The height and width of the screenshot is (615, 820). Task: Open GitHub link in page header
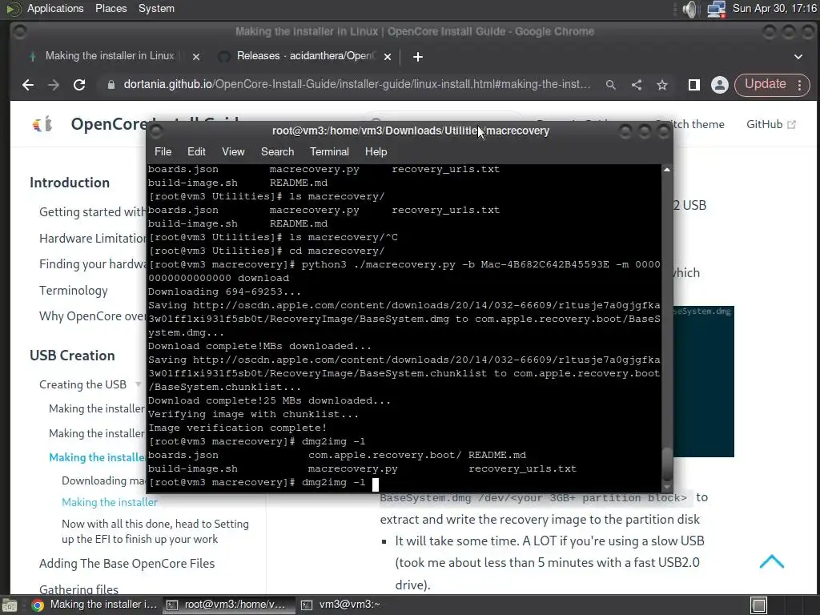[770, 124]
